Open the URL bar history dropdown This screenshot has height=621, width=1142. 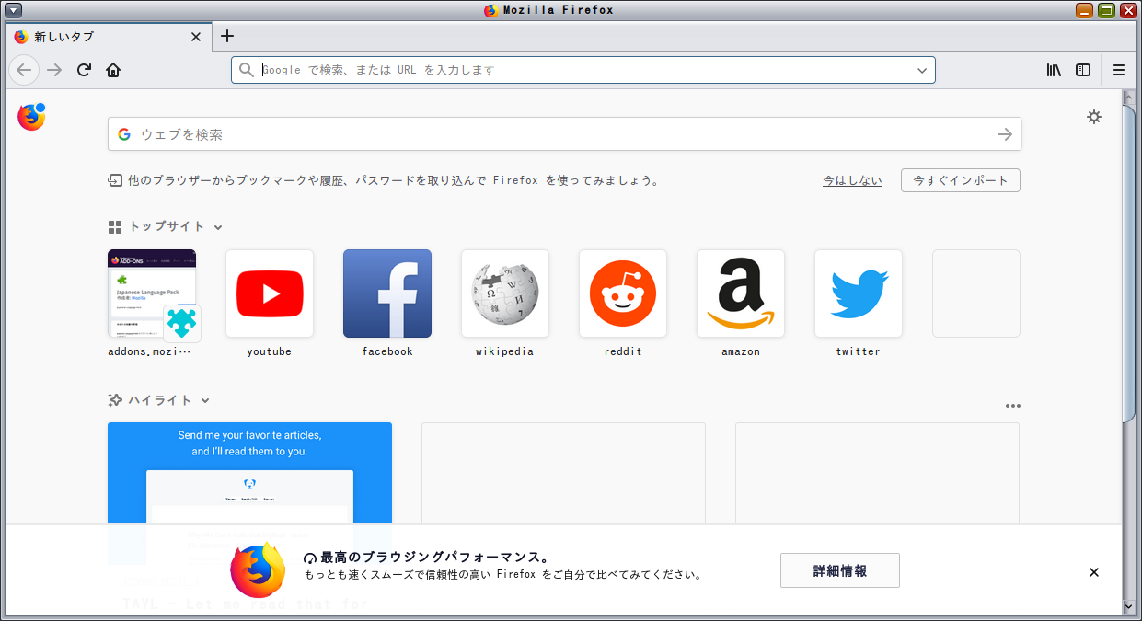point(922,70)
